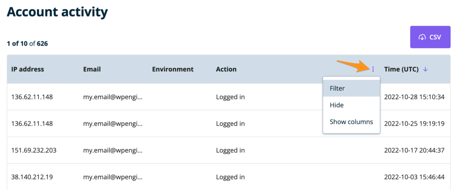
Task: Click the email in the 151.69.232.203 row
Action: coord(113,150)
